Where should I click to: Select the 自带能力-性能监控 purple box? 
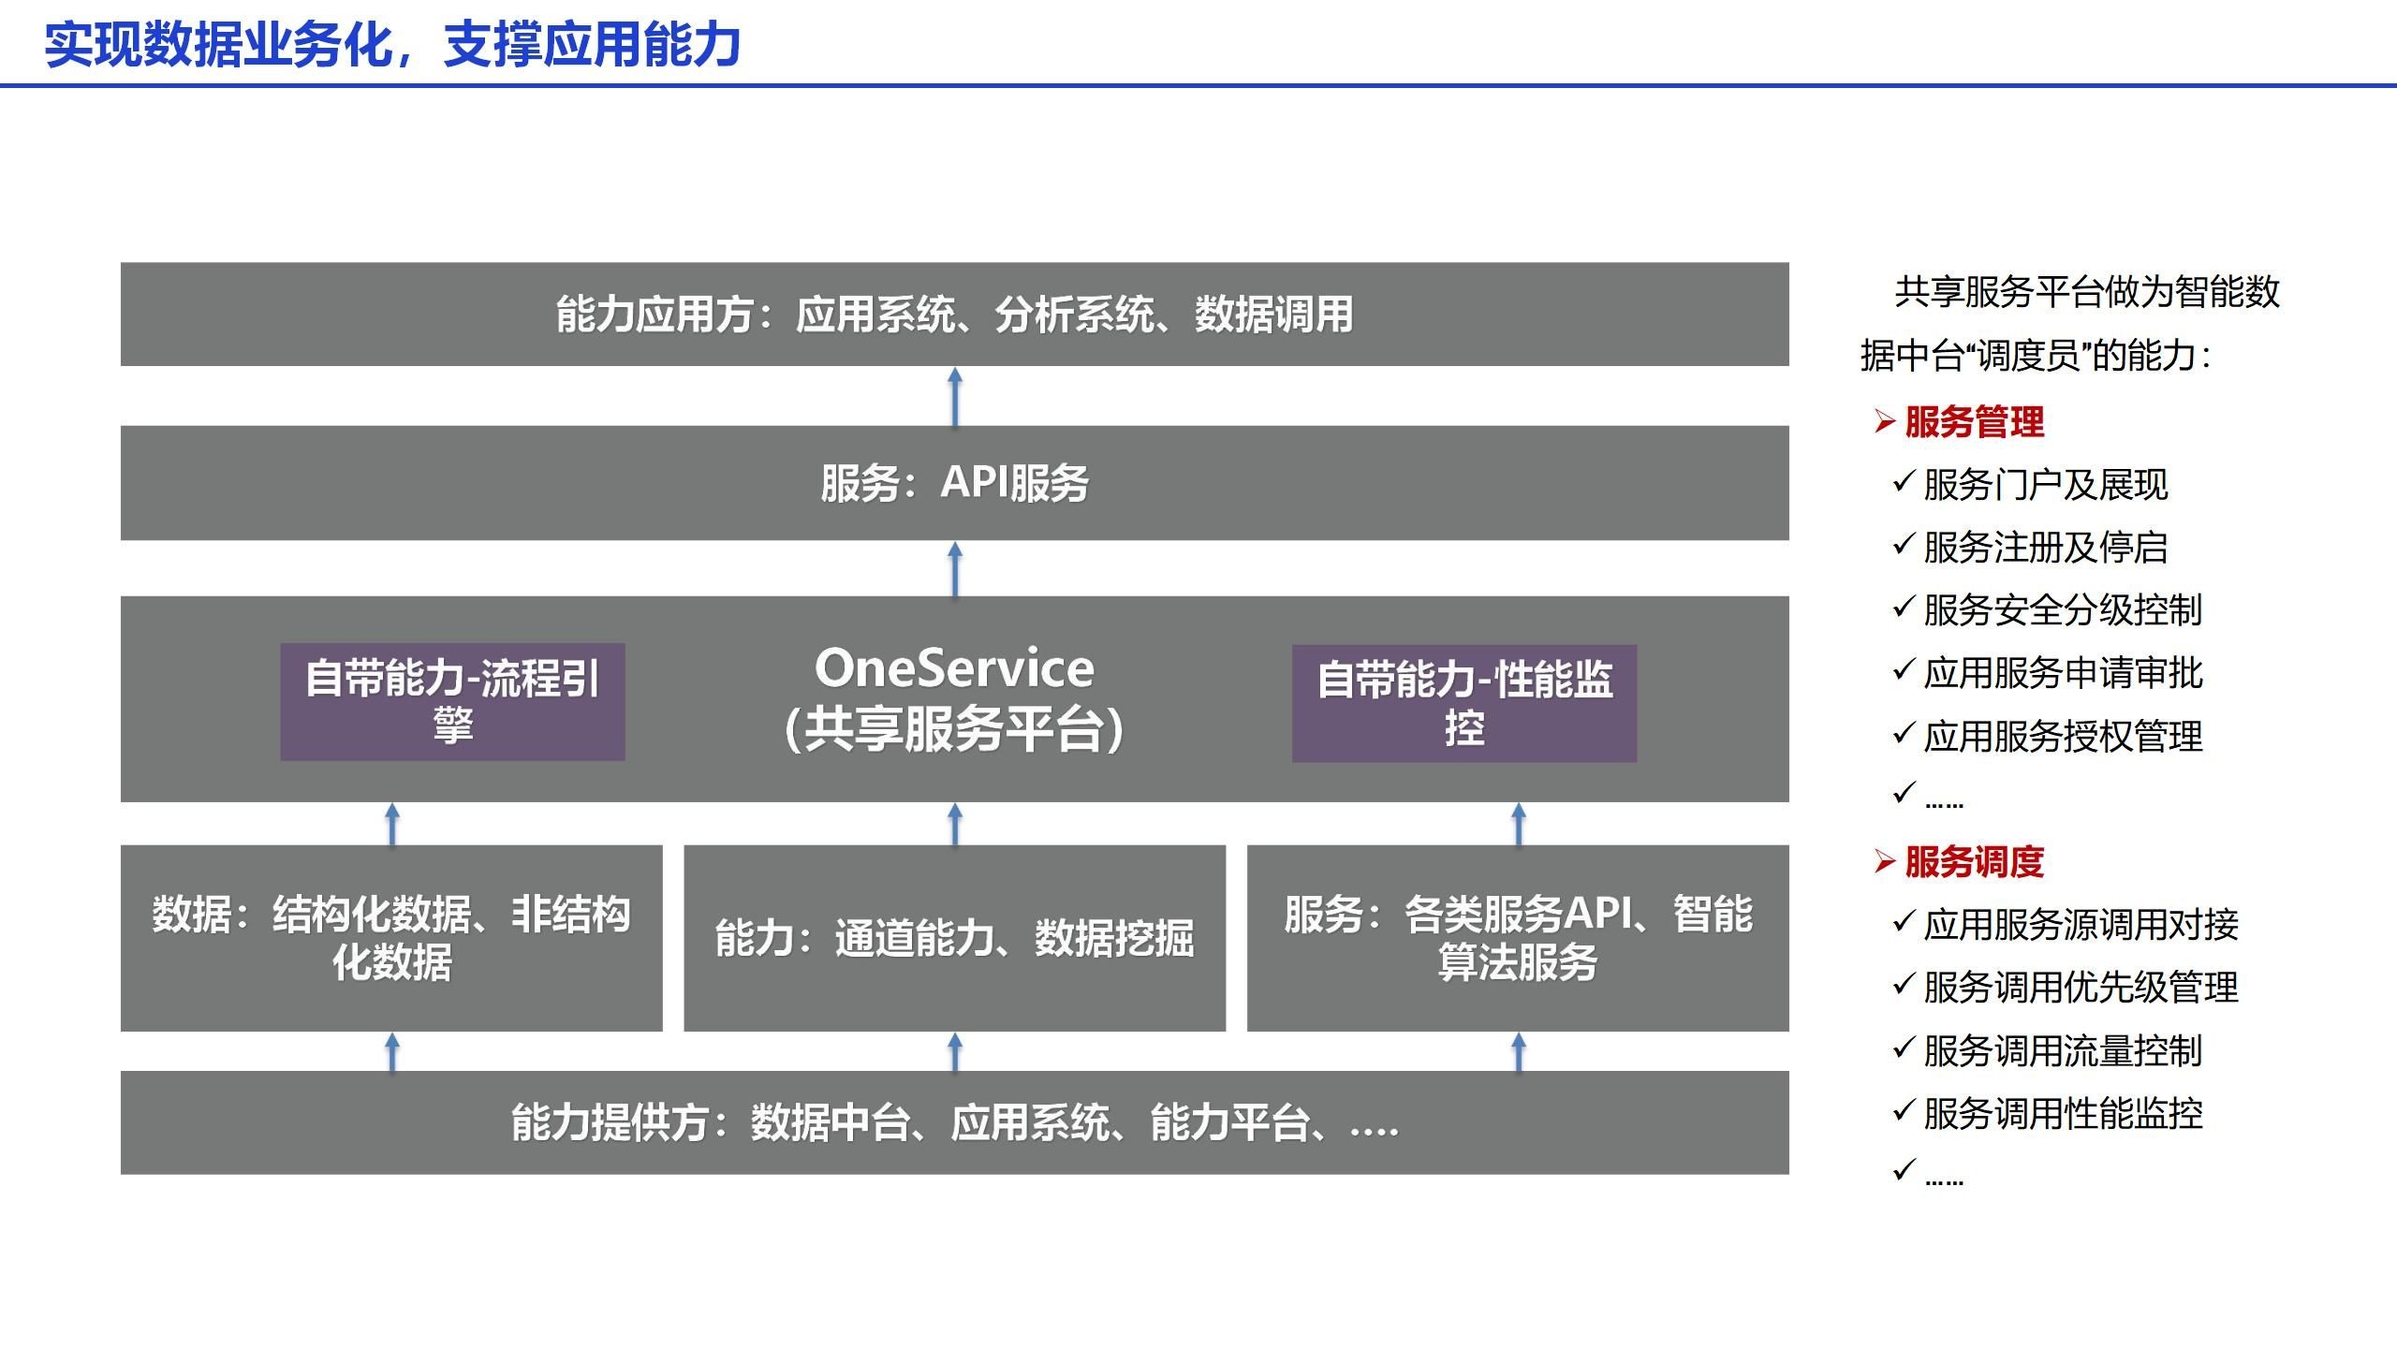(1464, 703)
